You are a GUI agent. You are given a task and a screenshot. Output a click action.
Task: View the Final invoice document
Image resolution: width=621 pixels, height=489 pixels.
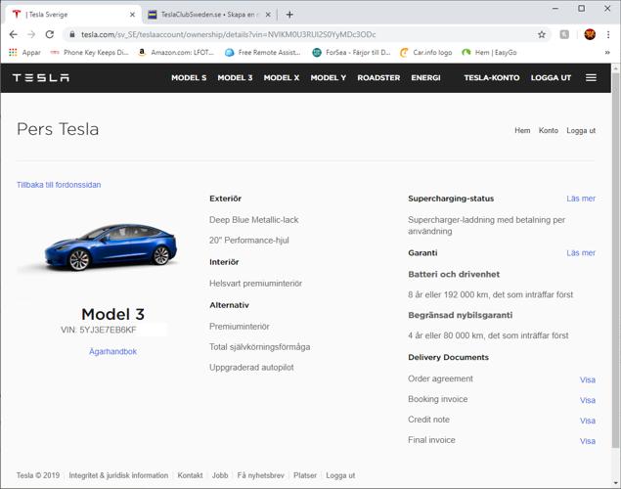tap(588, 441)
